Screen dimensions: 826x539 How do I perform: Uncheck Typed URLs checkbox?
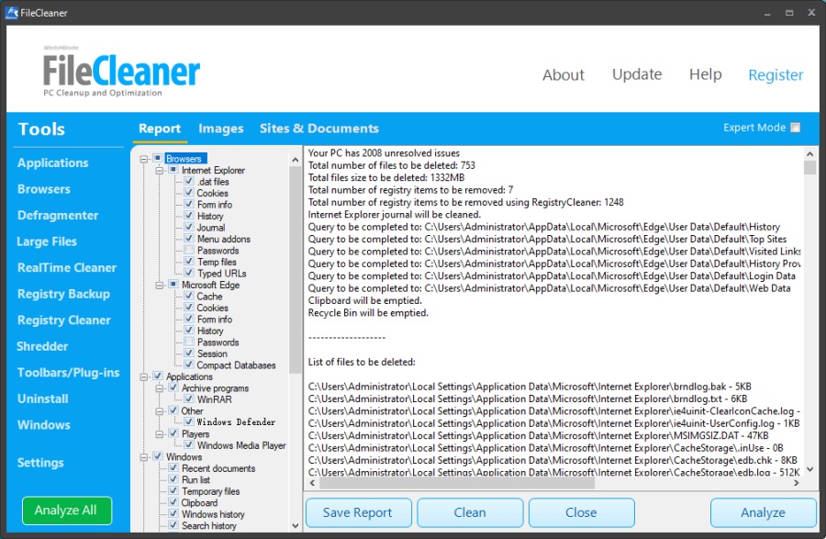188,273
